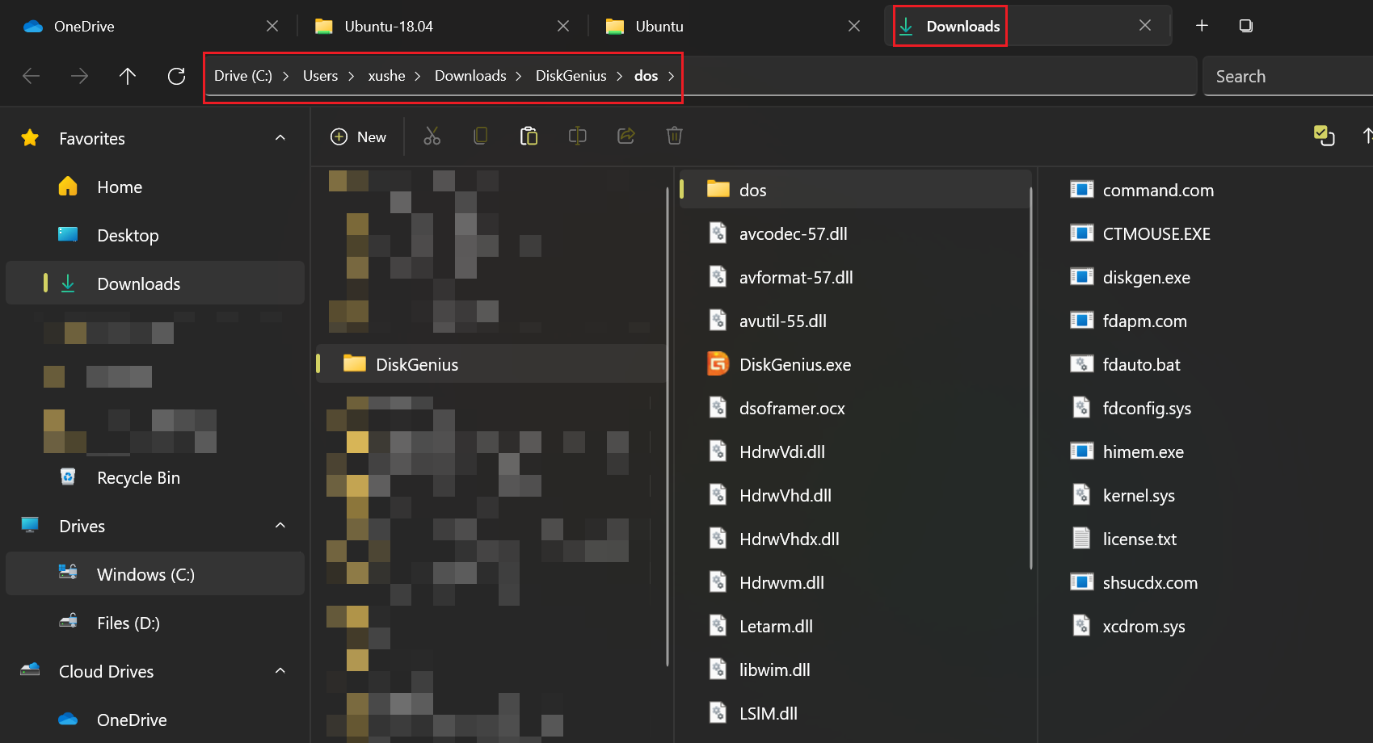Click the Search input field
Viewport: 1373px width, 743px height.
click(1287, 76)
